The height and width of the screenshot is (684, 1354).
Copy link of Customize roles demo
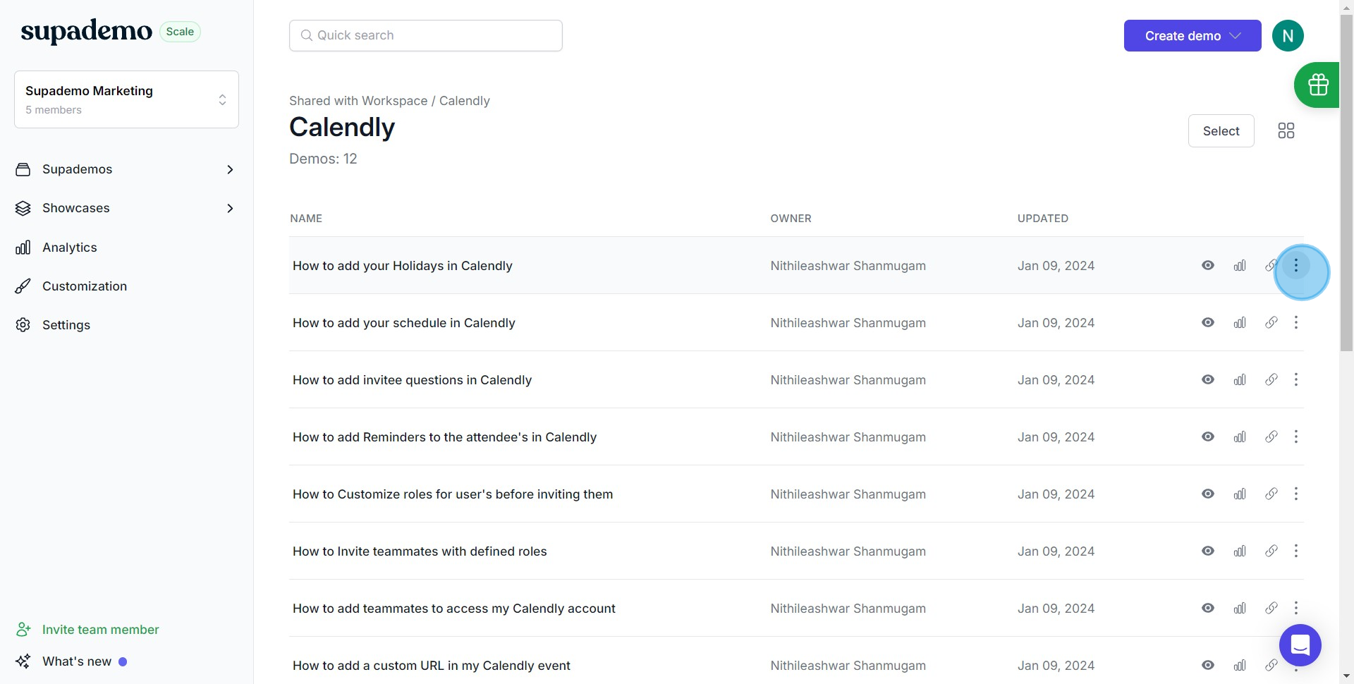pyautogui.click(x=1271, y=494)
